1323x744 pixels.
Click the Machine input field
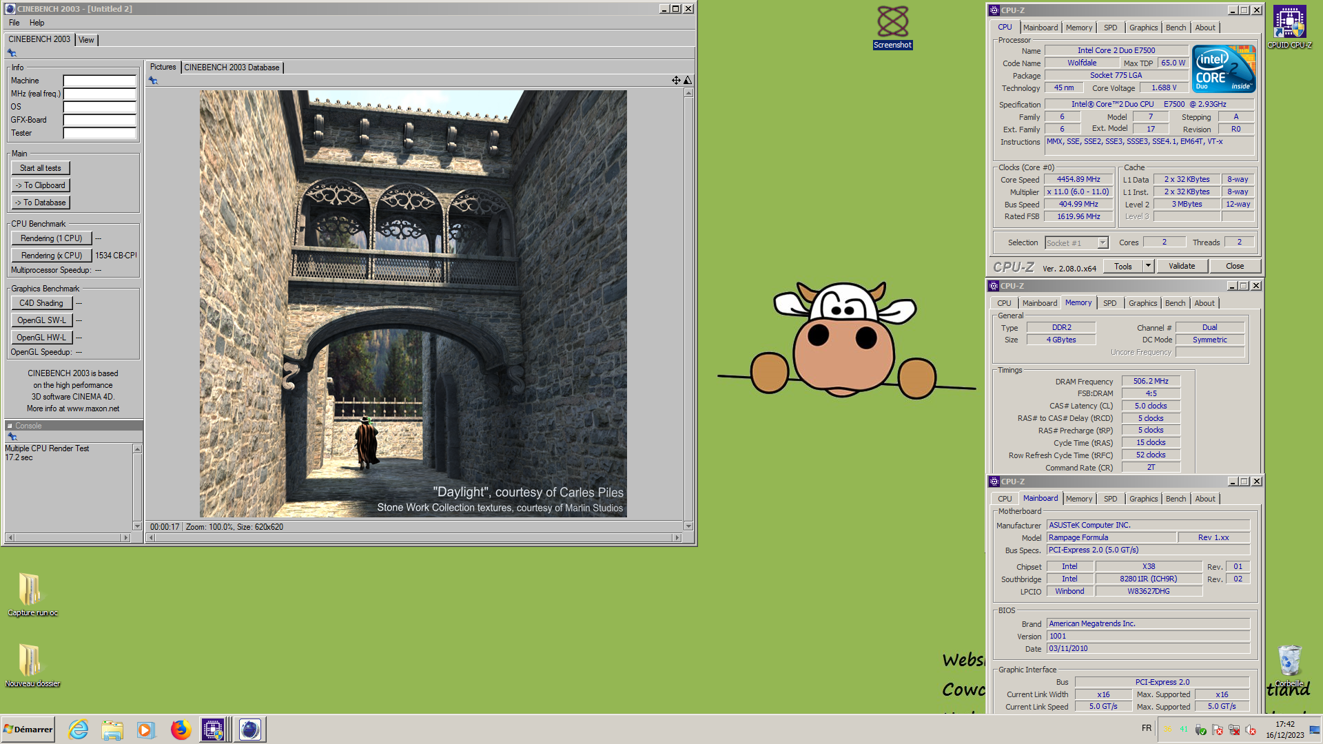pos(100,81)
